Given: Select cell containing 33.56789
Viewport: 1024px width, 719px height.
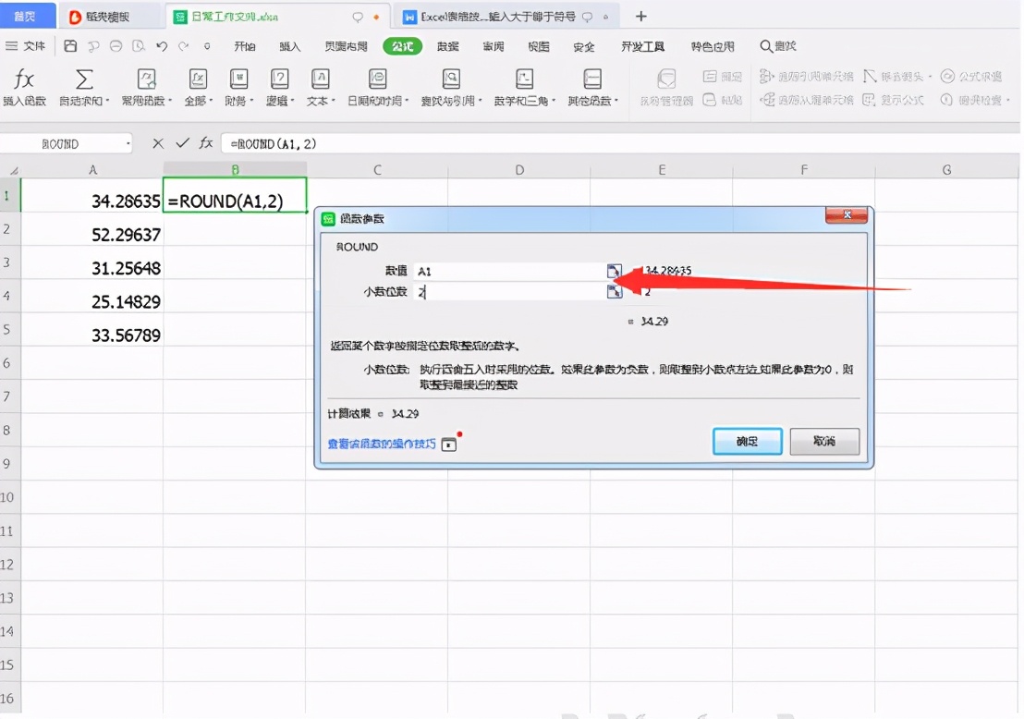Looking at the screenshot, I should click(x=92, y=330).
